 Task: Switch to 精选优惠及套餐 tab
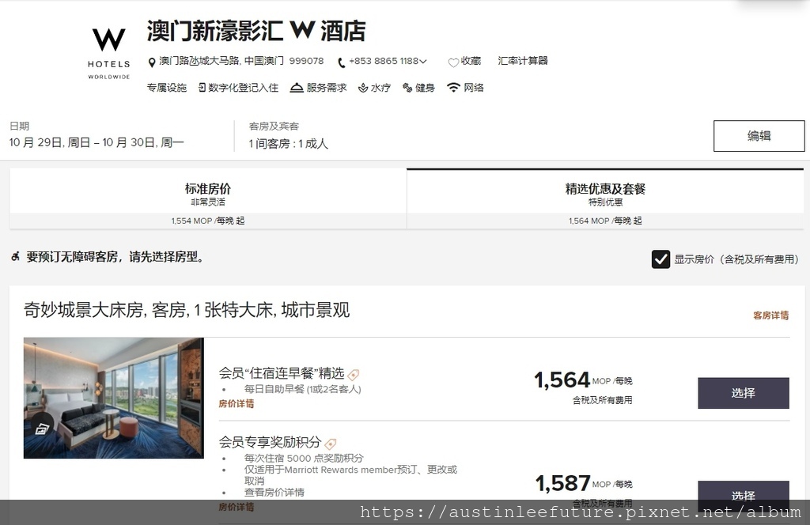click(x=605, y=198)
